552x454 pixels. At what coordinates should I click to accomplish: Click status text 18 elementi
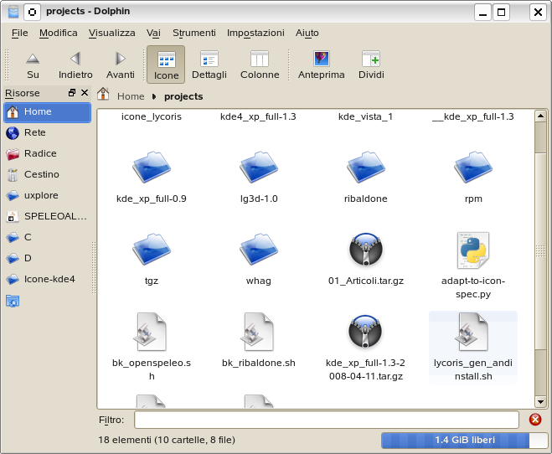[x=167, y=440]
